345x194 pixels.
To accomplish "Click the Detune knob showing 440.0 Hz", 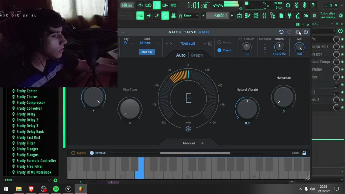I will [279, 47].
